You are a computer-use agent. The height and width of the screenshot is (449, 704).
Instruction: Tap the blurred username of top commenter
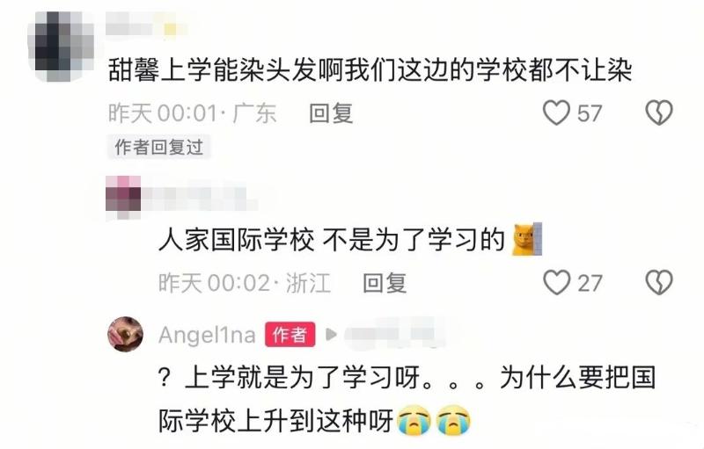tap(146, 24)
